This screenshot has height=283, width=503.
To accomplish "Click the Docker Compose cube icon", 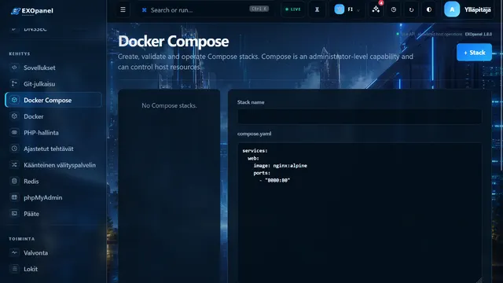I will (x=14, y=100).
